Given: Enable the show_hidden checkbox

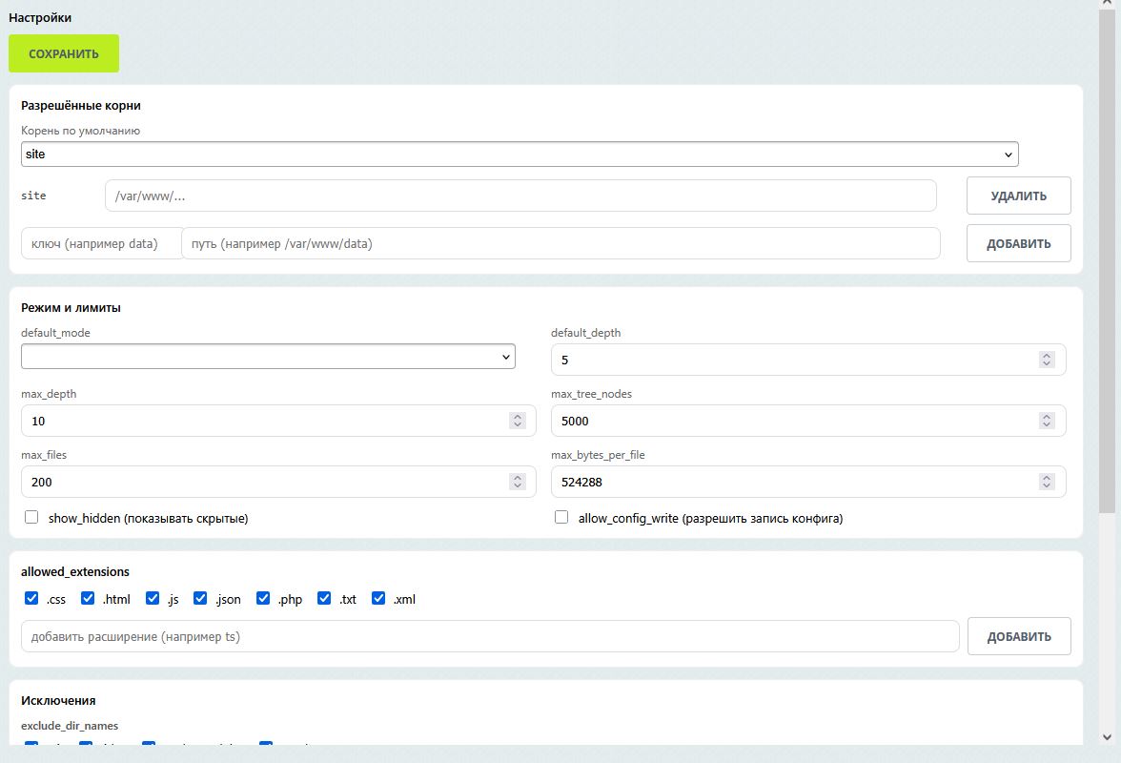Looking at the screenshot, I should [31, 517].
